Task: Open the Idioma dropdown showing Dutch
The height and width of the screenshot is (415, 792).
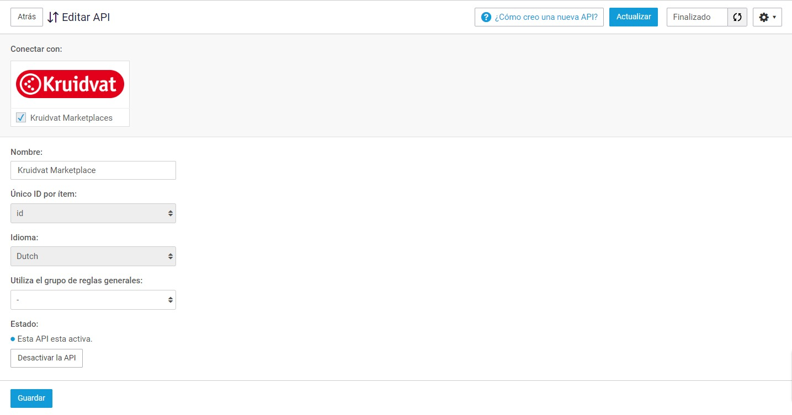Action: coord(93,256)
